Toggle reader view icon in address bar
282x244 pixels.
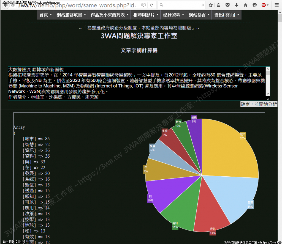[x=143, y=5]
